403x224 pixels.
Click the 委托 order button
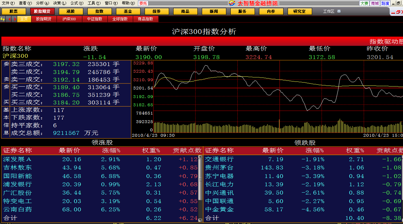pyautogui.click(x=143, y=3)
